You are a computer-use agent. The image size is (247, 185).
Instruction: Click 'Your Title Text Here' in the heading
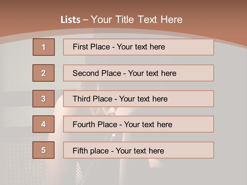pyautogui.click(x=137, y=20)
